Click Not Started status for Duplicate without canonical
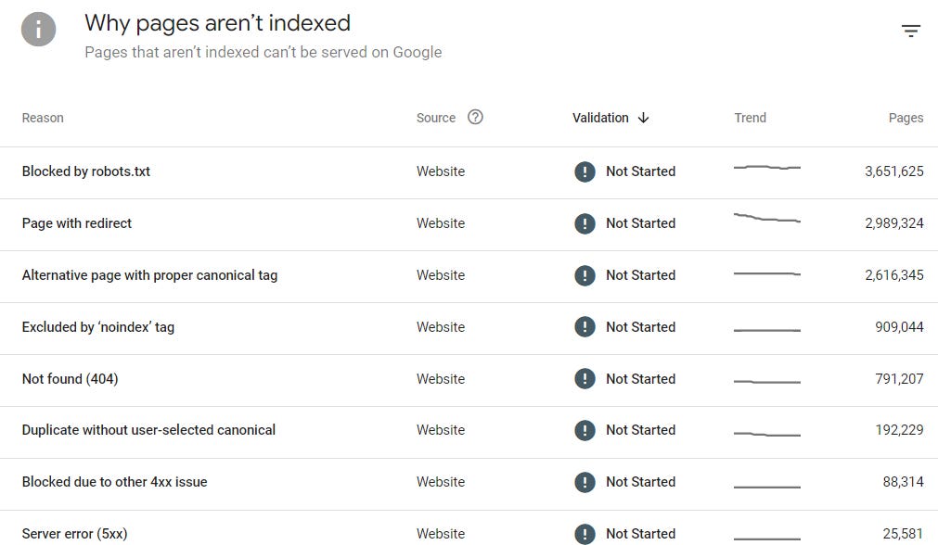 pos(641,430)
